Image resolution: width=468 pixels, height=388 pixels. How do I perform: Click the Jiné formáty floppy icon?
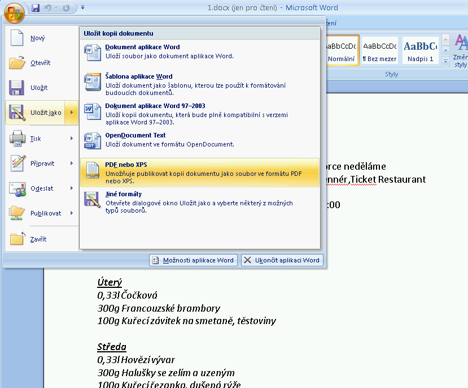click(92, 200)
